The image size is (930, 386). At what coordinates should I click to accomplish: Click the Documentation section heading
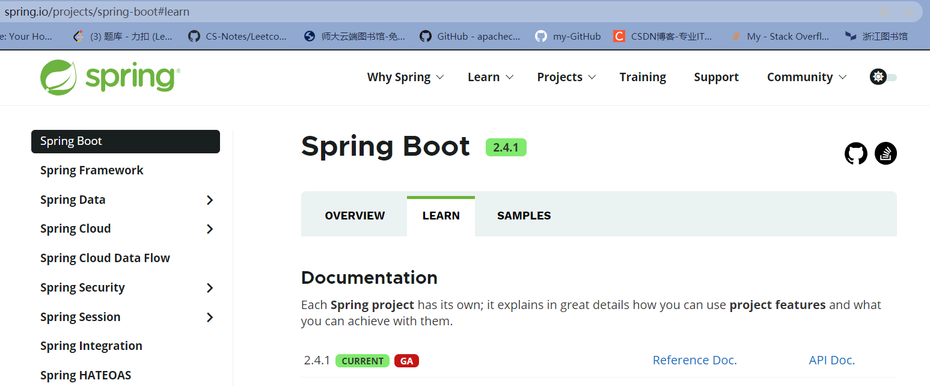point(369,278)
